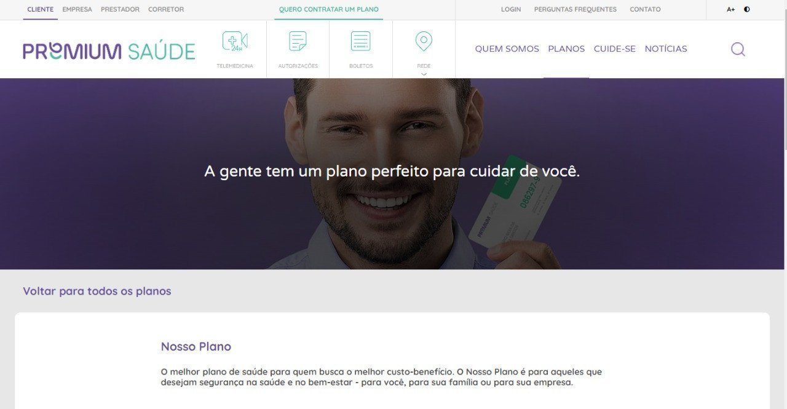
Task: Open the Quem Somos menu
Action: pos(507,49)
